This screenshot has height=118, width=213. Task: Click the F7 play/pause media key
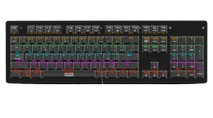coord(87,29)
